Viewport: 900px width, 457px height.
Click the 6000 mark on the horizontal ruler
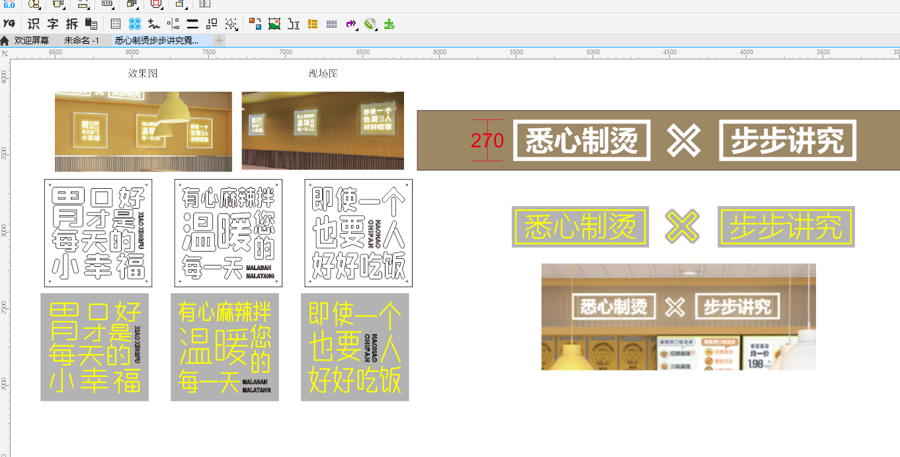point(440,52)
